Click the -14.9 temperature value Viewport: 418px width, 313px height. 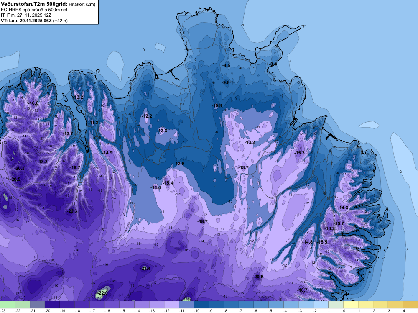[x=107, y=153]
